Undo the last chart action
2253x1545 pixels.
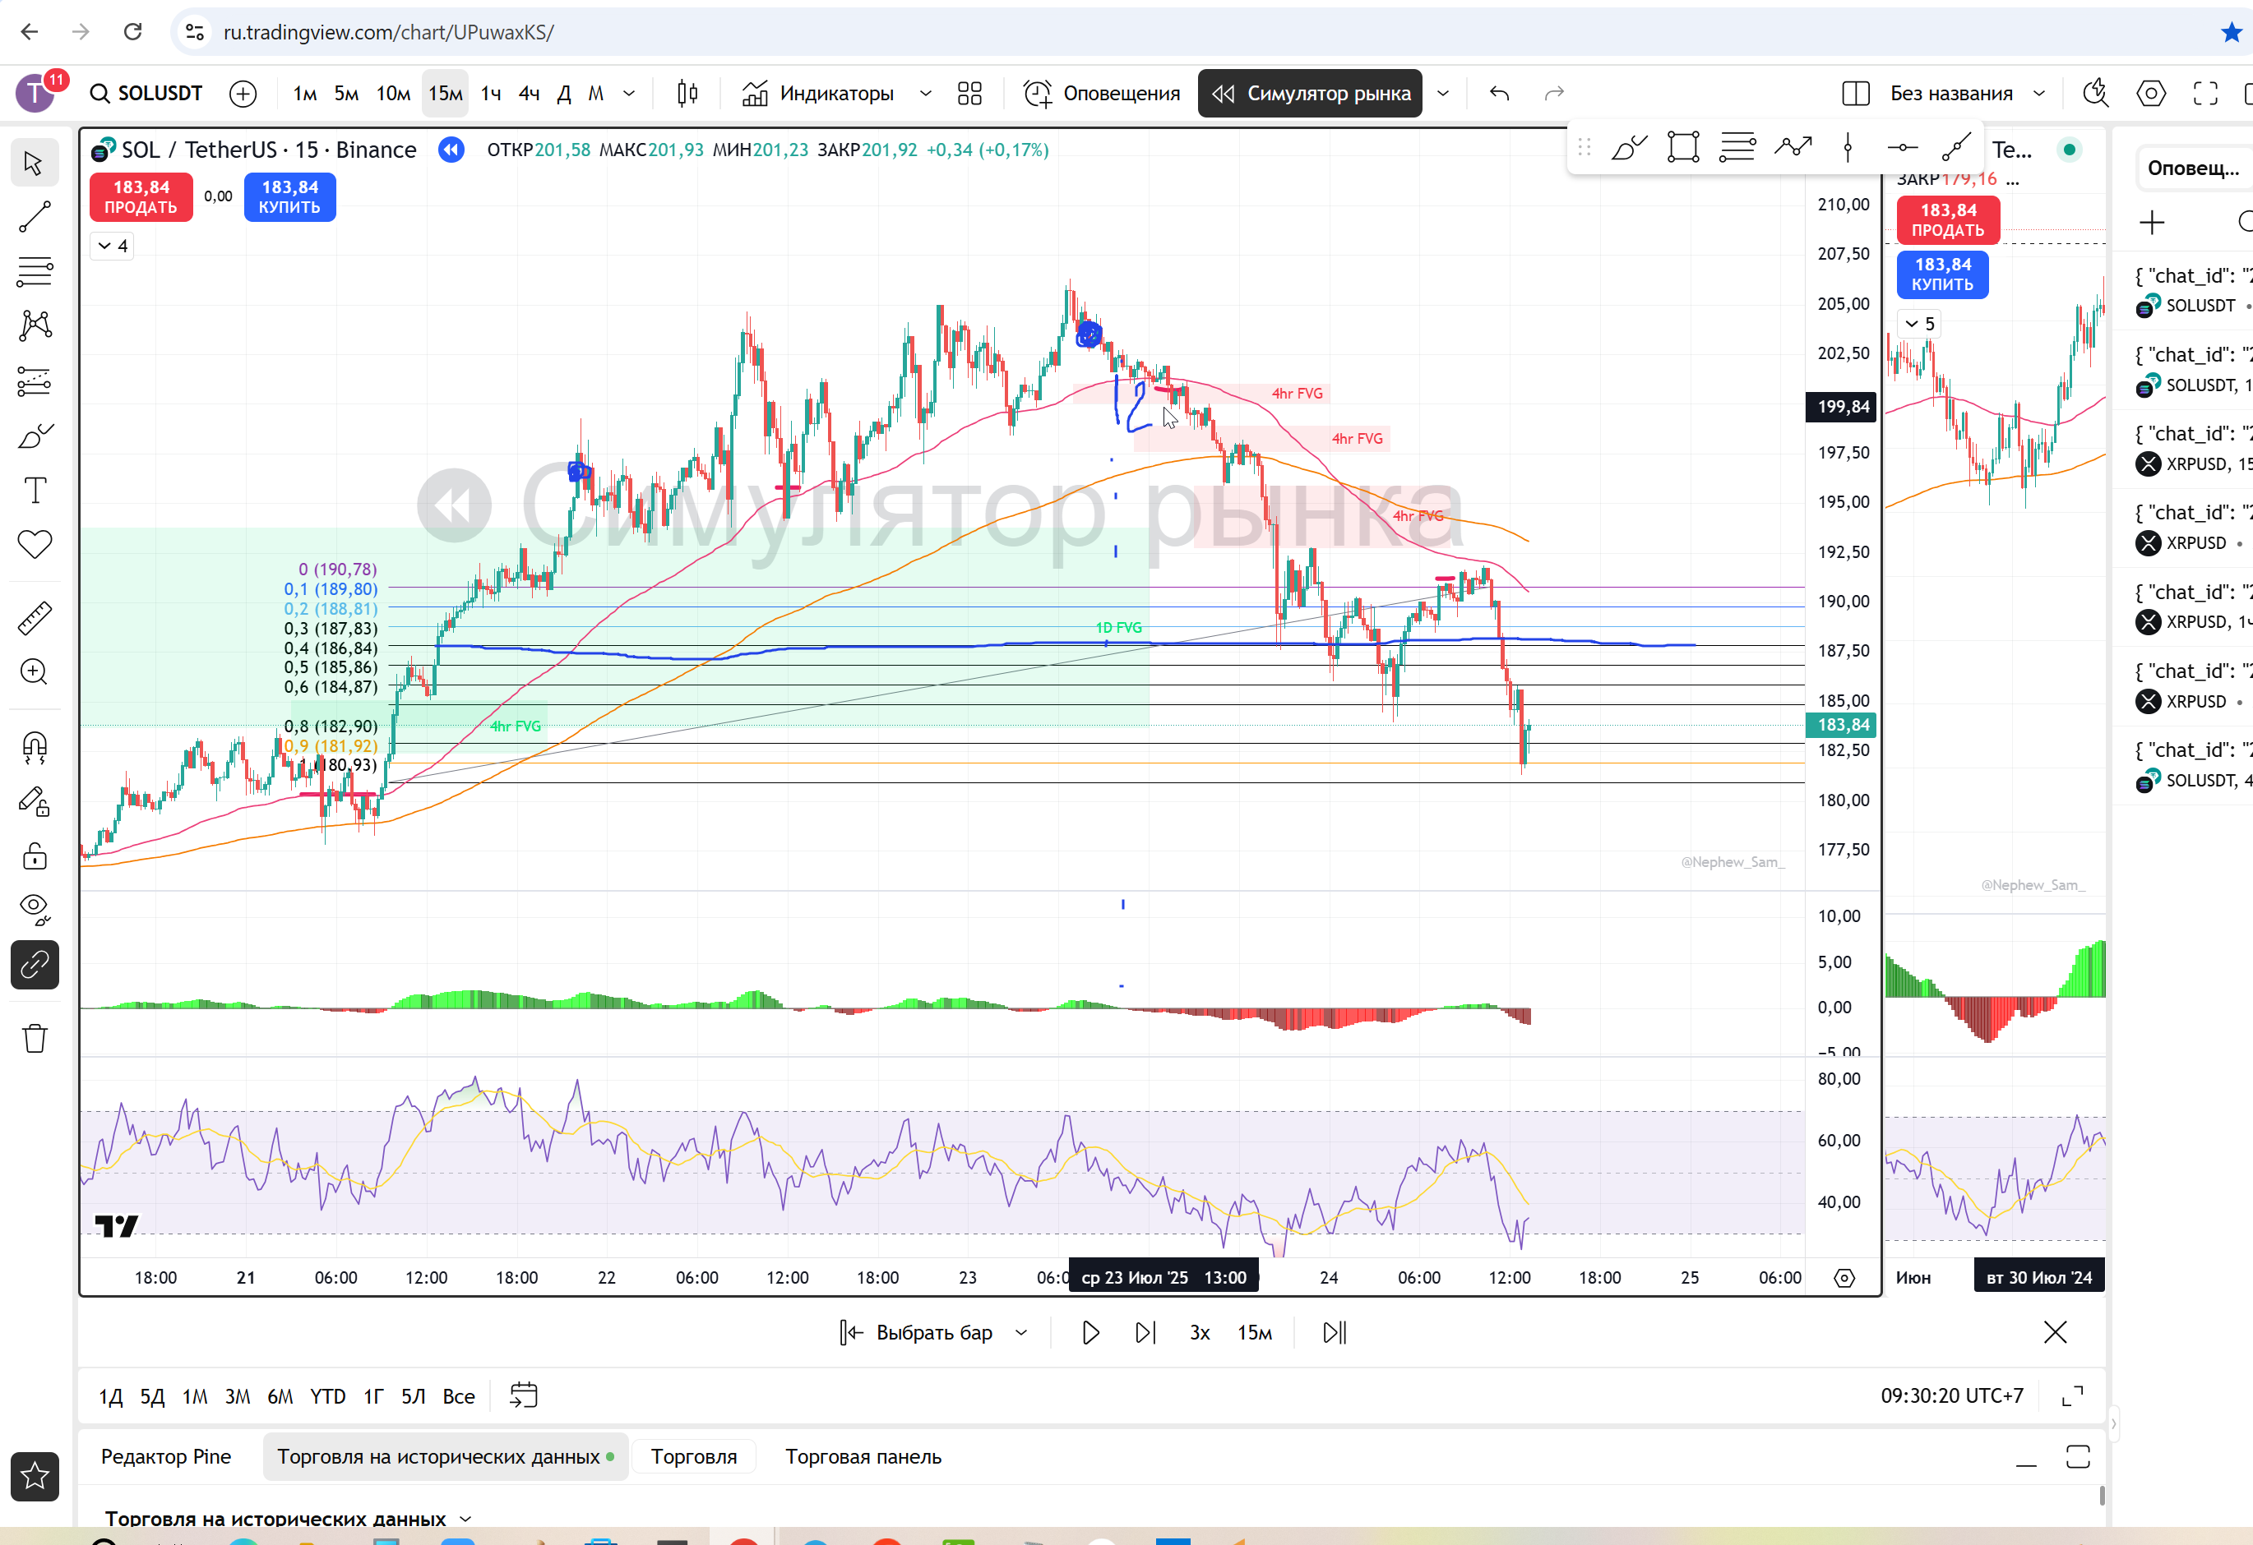[x=1500, y=93]
